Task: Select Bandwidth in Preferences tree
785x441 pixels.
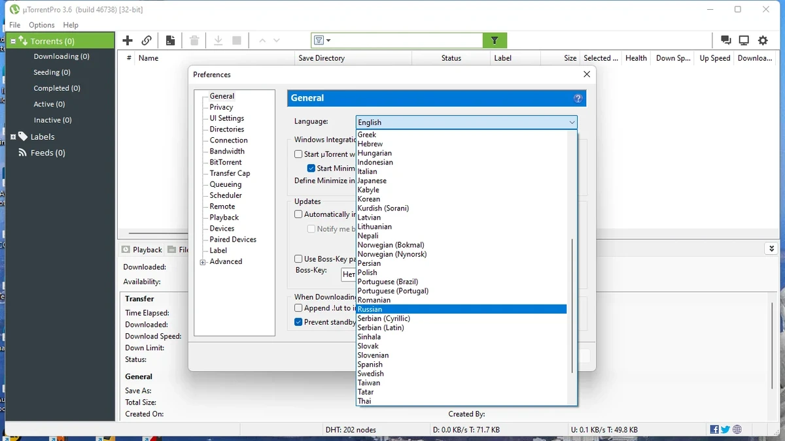Action: click(227, 151)
